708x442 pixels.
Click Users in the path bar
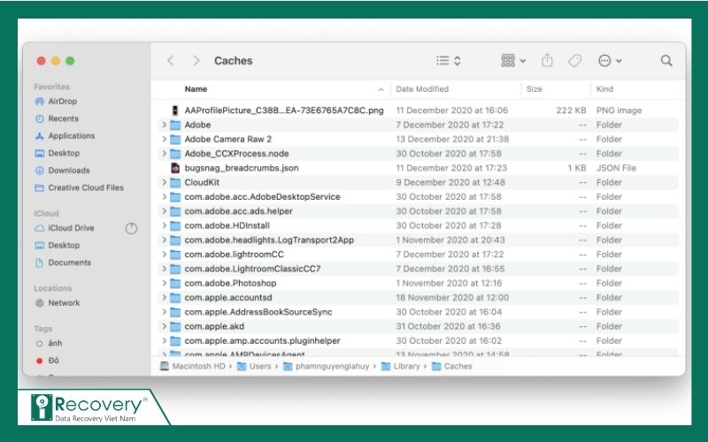click(254, 366)
